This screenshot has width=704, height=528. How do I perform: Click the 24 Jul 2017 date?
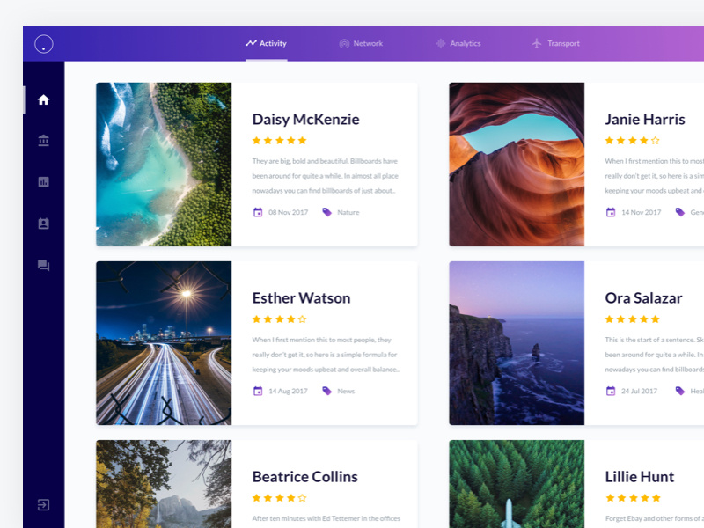640,391
